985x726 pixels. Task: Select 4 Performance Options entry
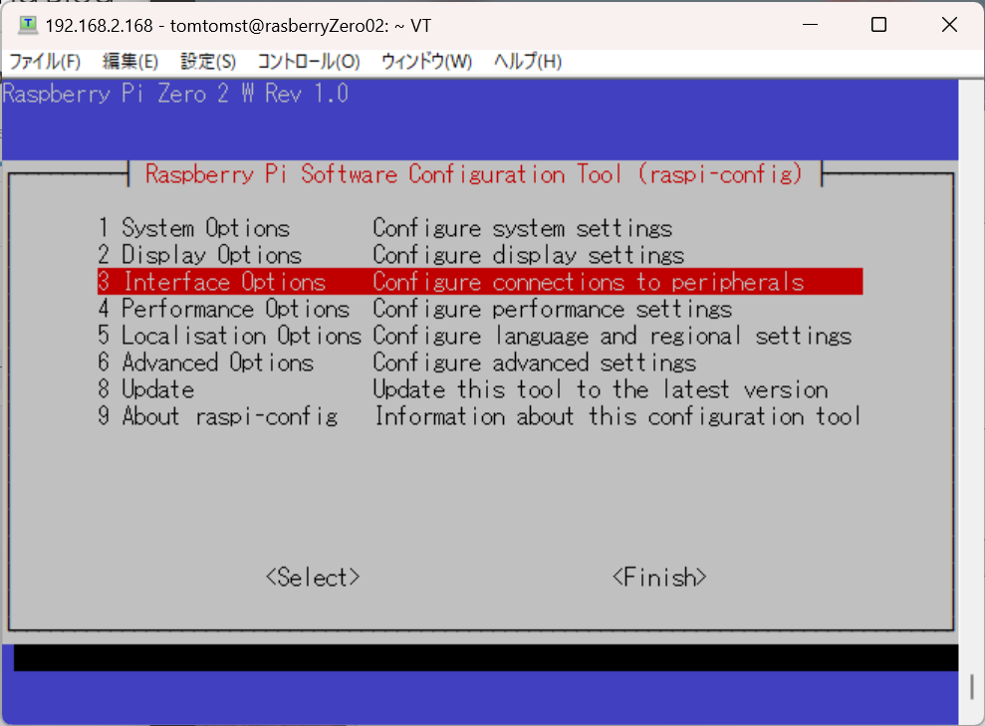[480, 309]
